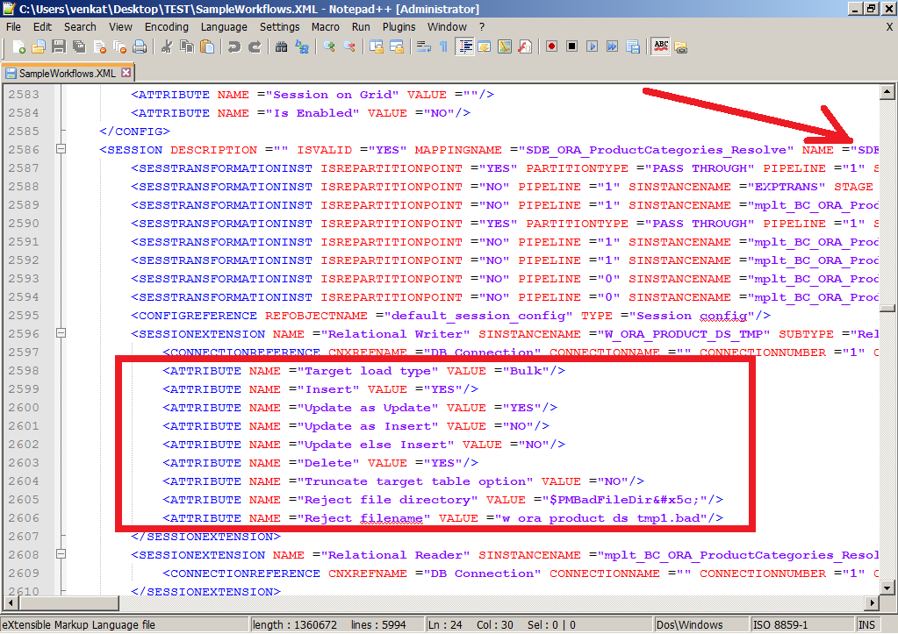Click the horizontal scrollbar left arrow
Viewport: 898px width, 634px height.
pos(10,602)
